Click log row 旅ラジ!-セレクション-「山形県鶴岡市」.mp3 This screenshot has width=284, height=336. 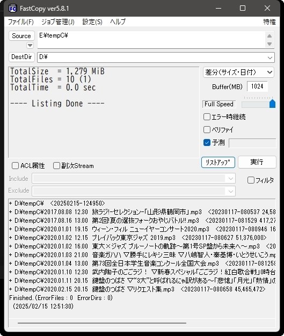click(x=142, y=212)
